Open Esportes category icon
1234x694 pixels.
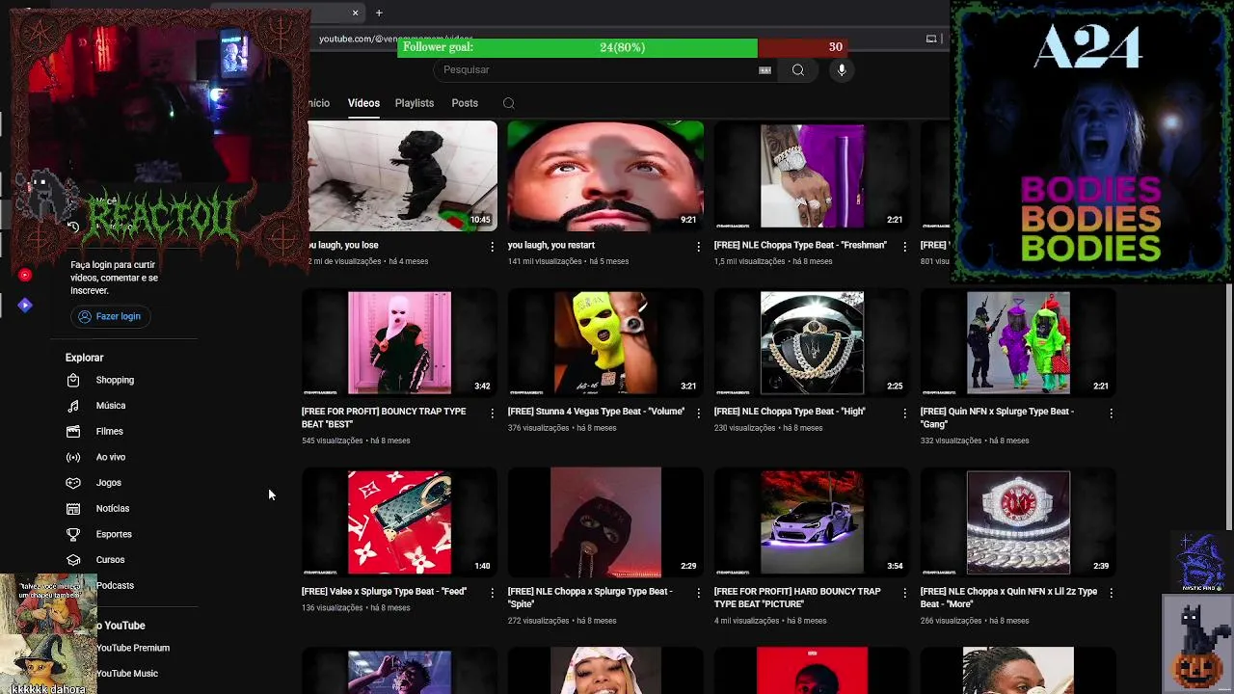pos(73,534)
